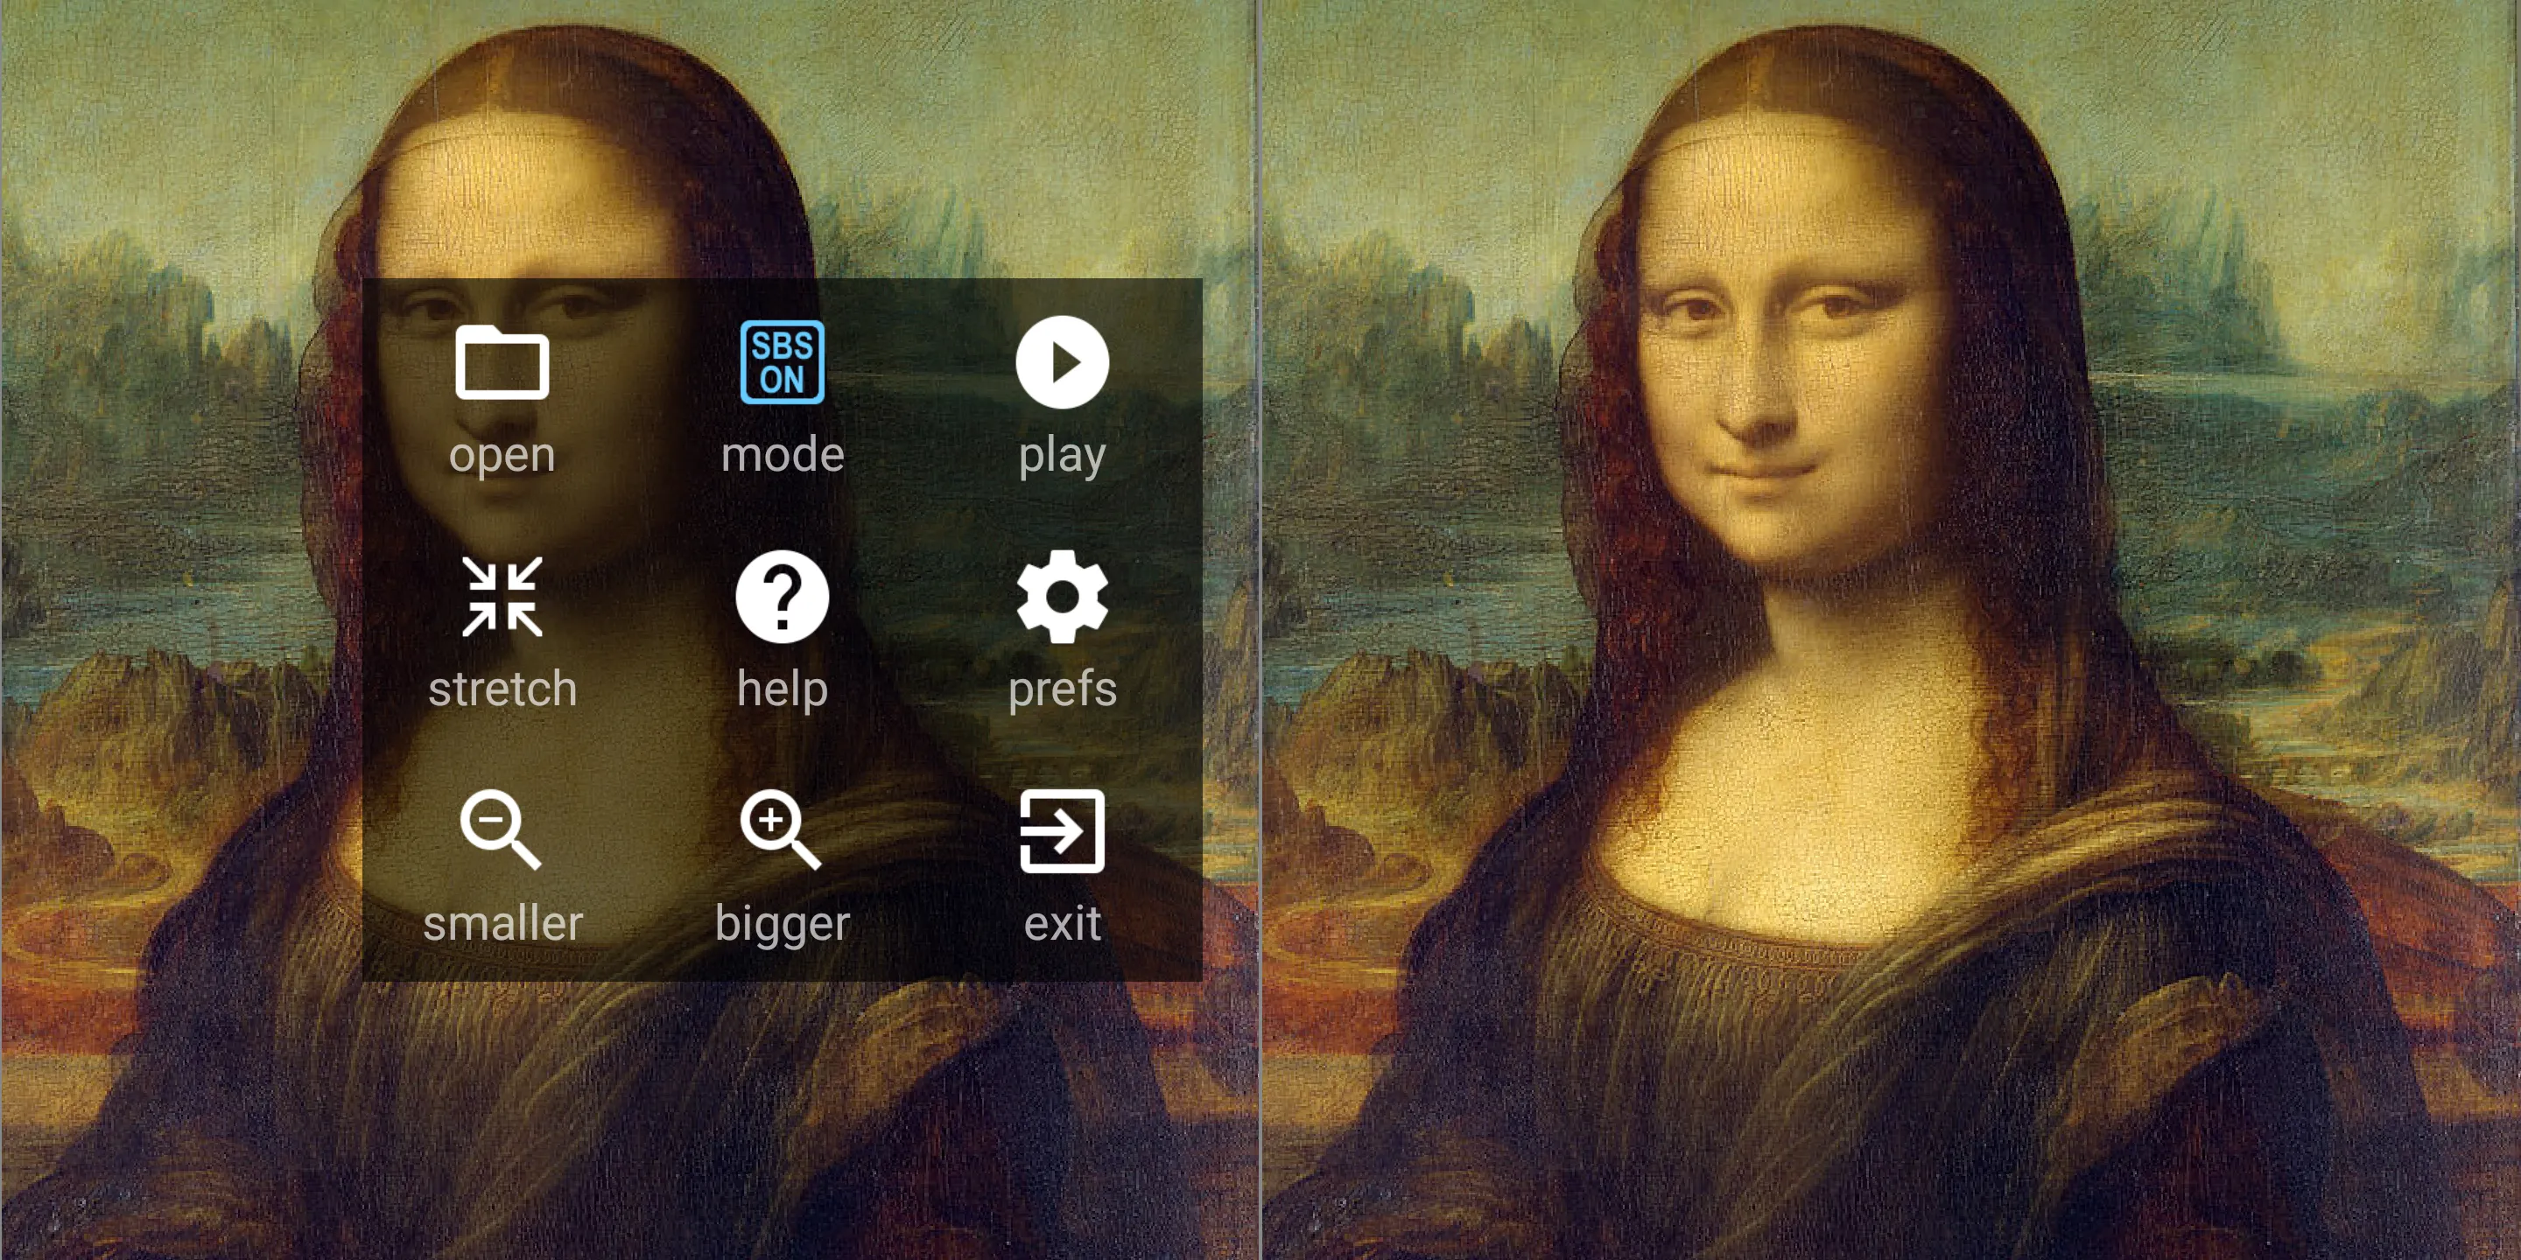
Task: Click the right Mona Lisa thumbnail
Action: tap(1891, 630)
